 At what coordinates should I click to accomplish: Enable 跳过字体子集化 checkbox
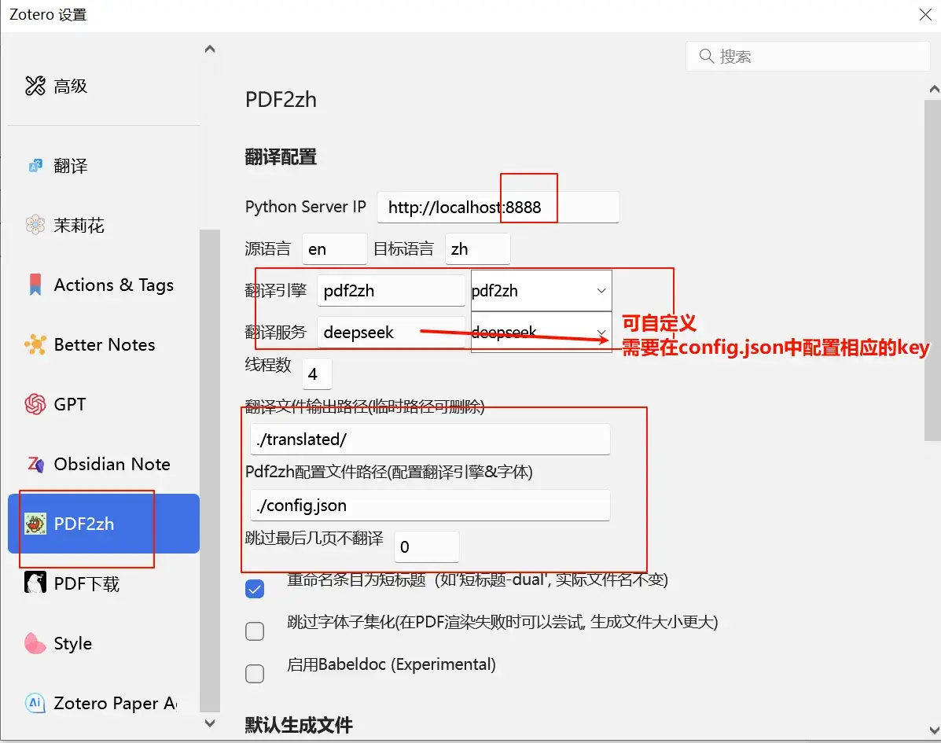tap(255, 631)
